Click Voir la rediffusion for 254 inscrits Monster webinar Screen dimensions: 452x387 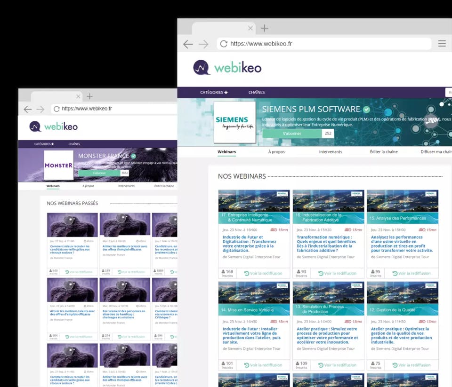click(131, 337)
